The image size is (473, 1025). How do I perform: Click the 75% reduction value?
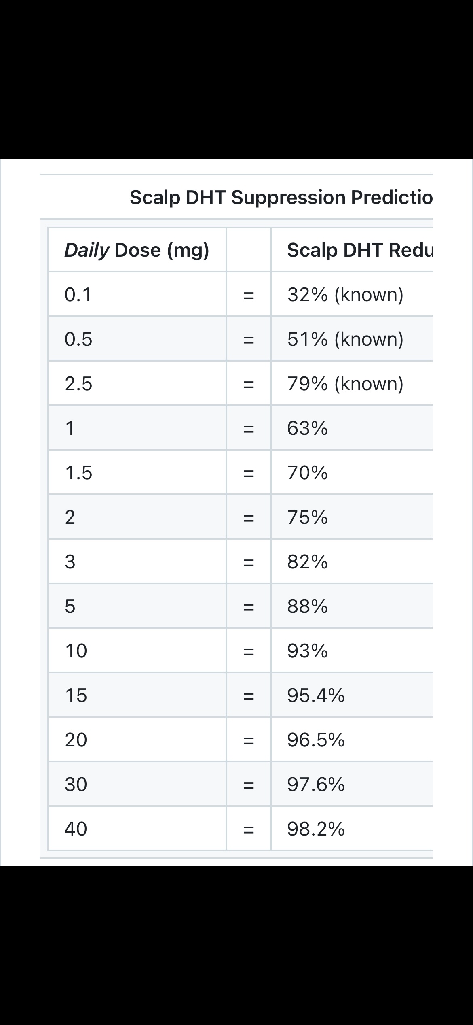[x=308, y=517]
